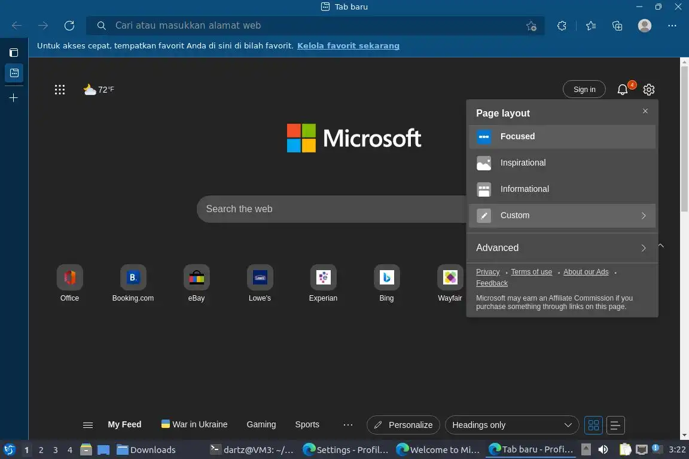Expand the Custom layout options

[x=562, y=216]
